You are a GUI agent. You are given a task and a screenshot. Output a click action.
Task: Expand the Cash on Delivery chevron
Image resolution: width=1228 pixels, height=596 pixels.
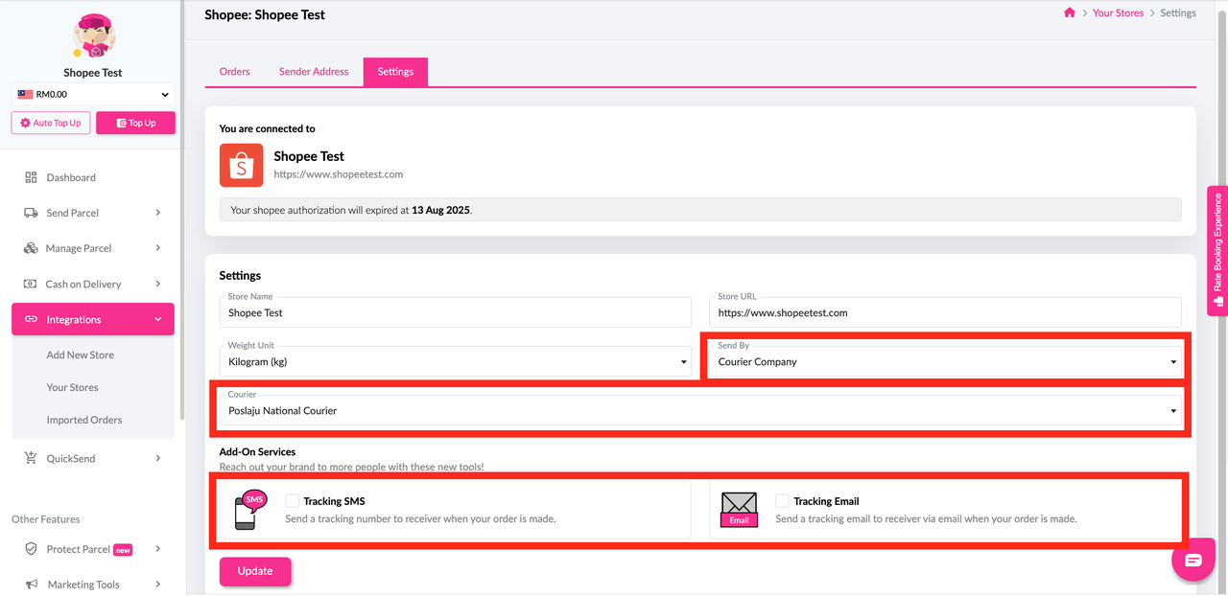coord(158,284)
